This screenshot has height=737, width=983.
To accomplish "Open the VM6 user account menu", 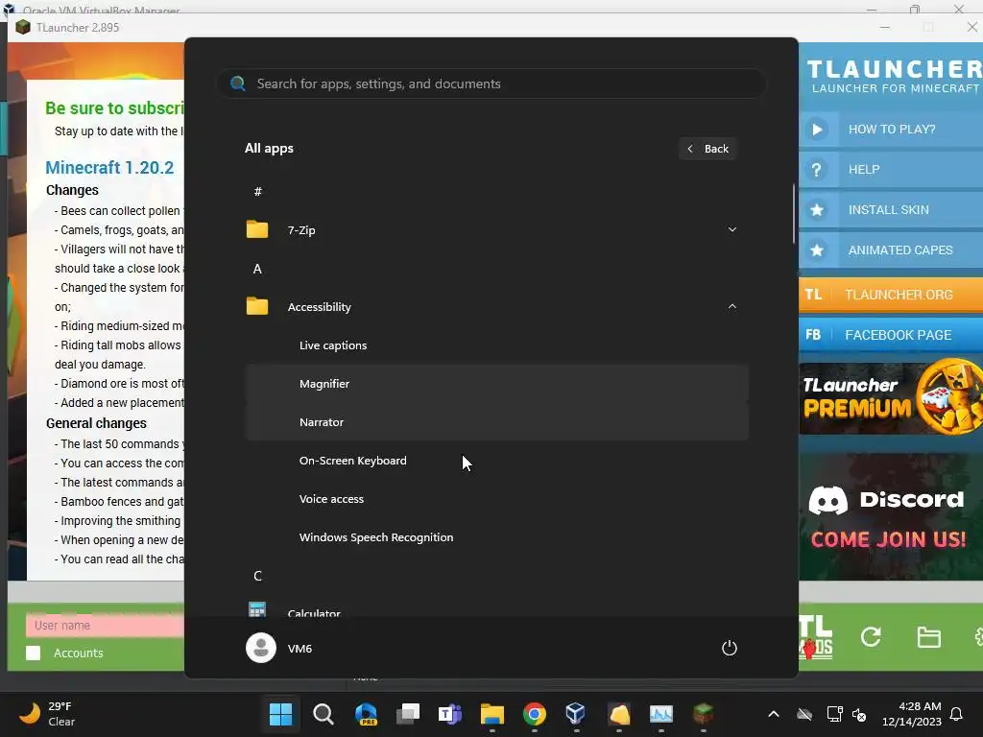I will pyautogui.click(x=279, y=648).
